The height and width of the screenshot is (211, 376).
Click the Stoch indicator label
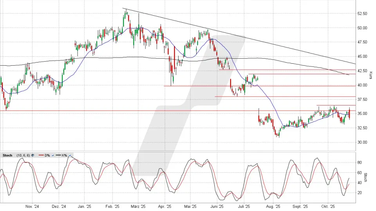tap(7, 155)
